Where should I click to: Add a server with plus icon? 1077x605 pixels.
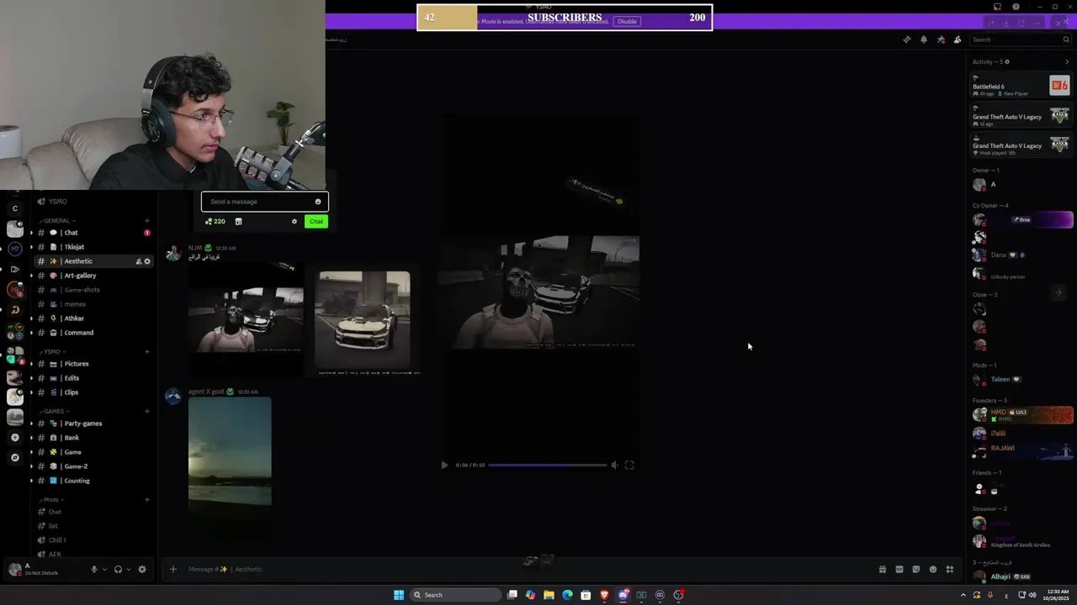coord(14,438)
